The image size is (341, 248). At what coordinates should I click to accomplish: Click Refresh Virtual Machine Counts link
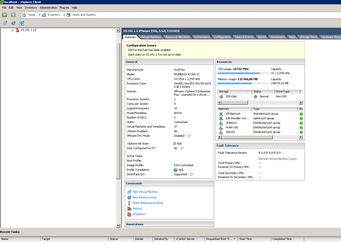pos(278,159)
